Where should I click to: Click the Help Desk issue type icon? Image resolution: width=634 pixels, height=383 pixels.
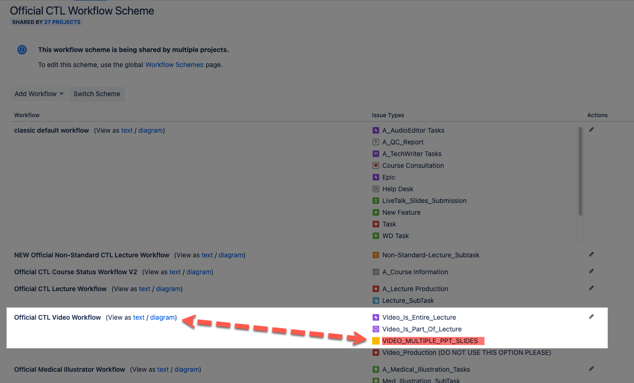[x=375, y=189]
